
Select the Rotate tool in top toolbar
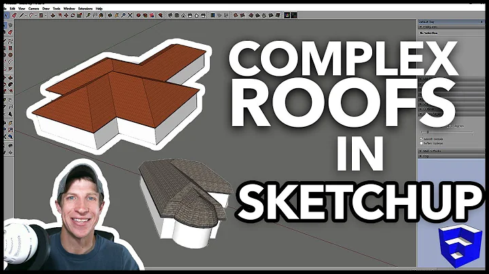coord(73,15)
